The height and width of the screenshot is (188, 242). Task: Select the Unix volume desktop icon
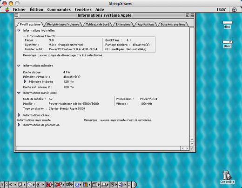227,44
